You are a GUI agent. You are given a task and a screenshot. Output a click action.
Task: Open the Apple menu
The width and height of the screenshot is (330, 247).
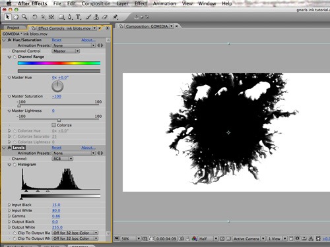9,3
